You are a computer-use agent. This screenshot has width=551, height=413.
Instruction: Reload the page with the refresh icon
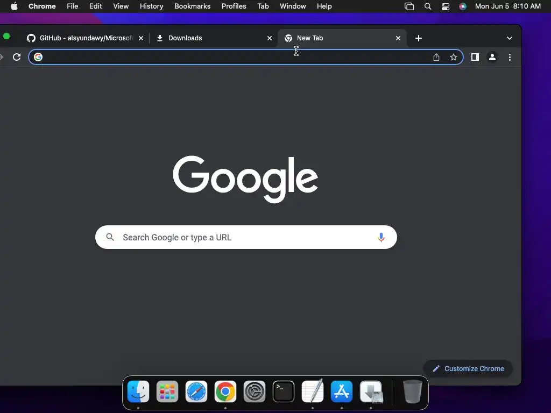(17, 57)
